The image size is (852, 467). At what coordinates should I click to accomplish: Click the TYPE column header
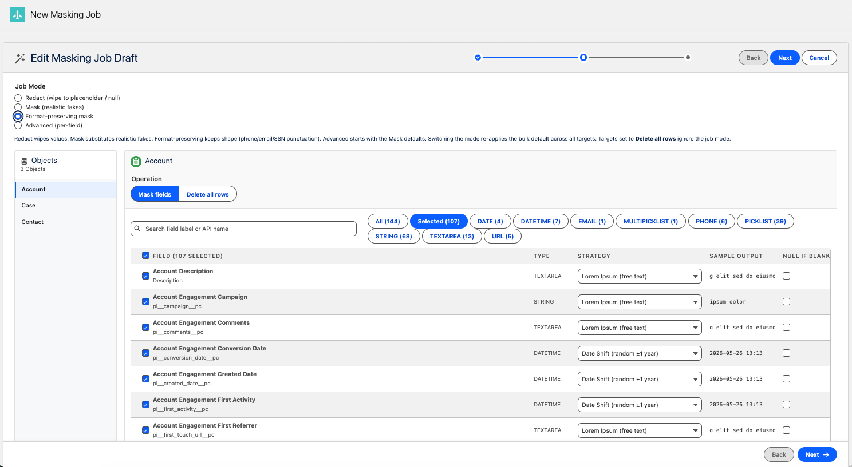542,256
